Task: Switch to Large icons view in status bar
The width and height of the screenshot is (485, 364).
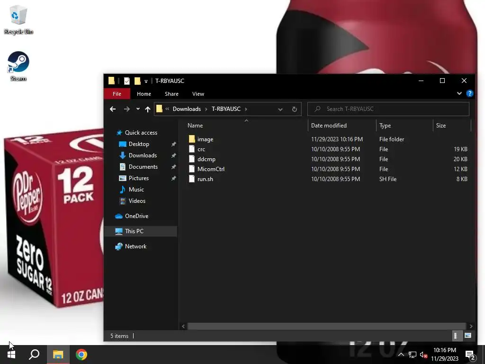Action: (x=467, y=336)
